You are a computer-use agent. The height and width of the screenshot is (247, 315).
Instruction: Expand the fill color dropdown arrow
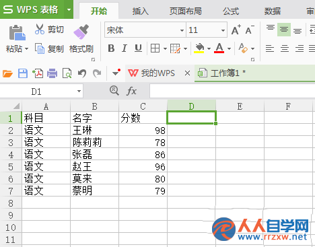pos(209,48)
